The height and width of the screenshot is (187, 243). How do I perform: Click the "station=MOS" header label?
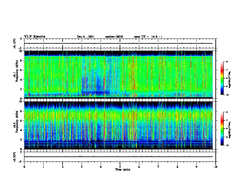[114, 37]
